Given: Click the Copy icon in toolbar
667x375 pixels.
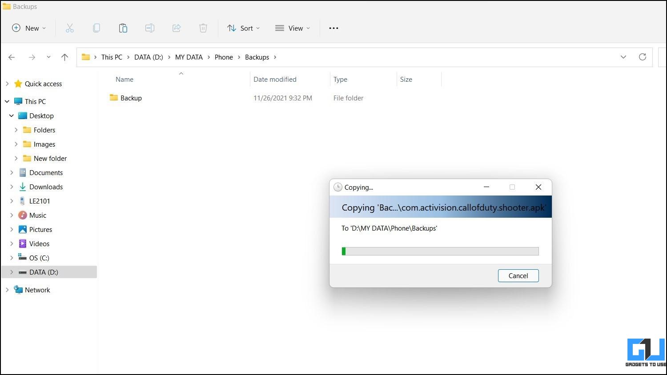Looking at the screenshot, I should 96,28.
